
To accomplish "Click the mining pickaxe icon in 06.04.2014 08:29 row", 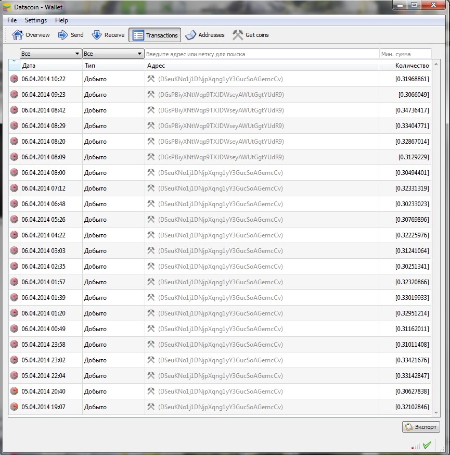I will tap(151, 125).
